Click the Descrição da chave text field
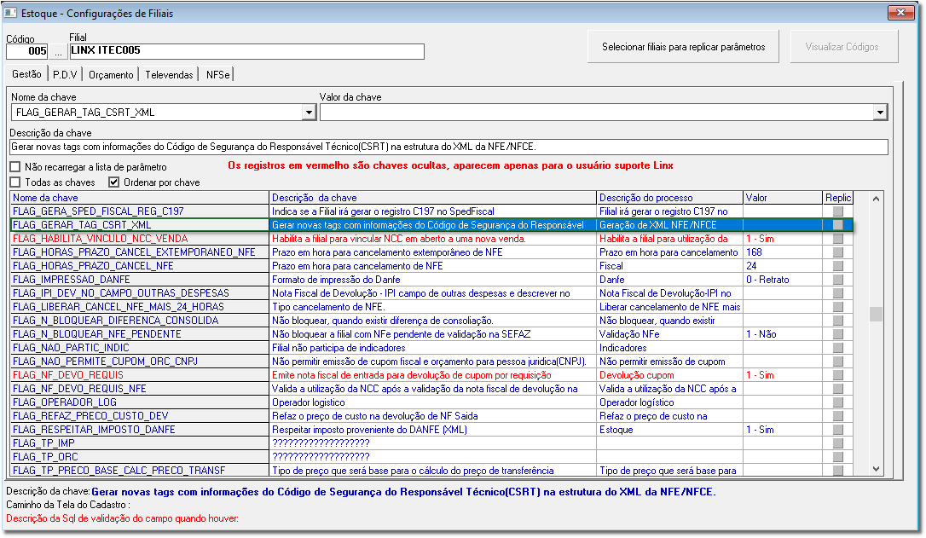Viewport: 926px width, 538px height. pyautogui.click(x=449, y=147)
